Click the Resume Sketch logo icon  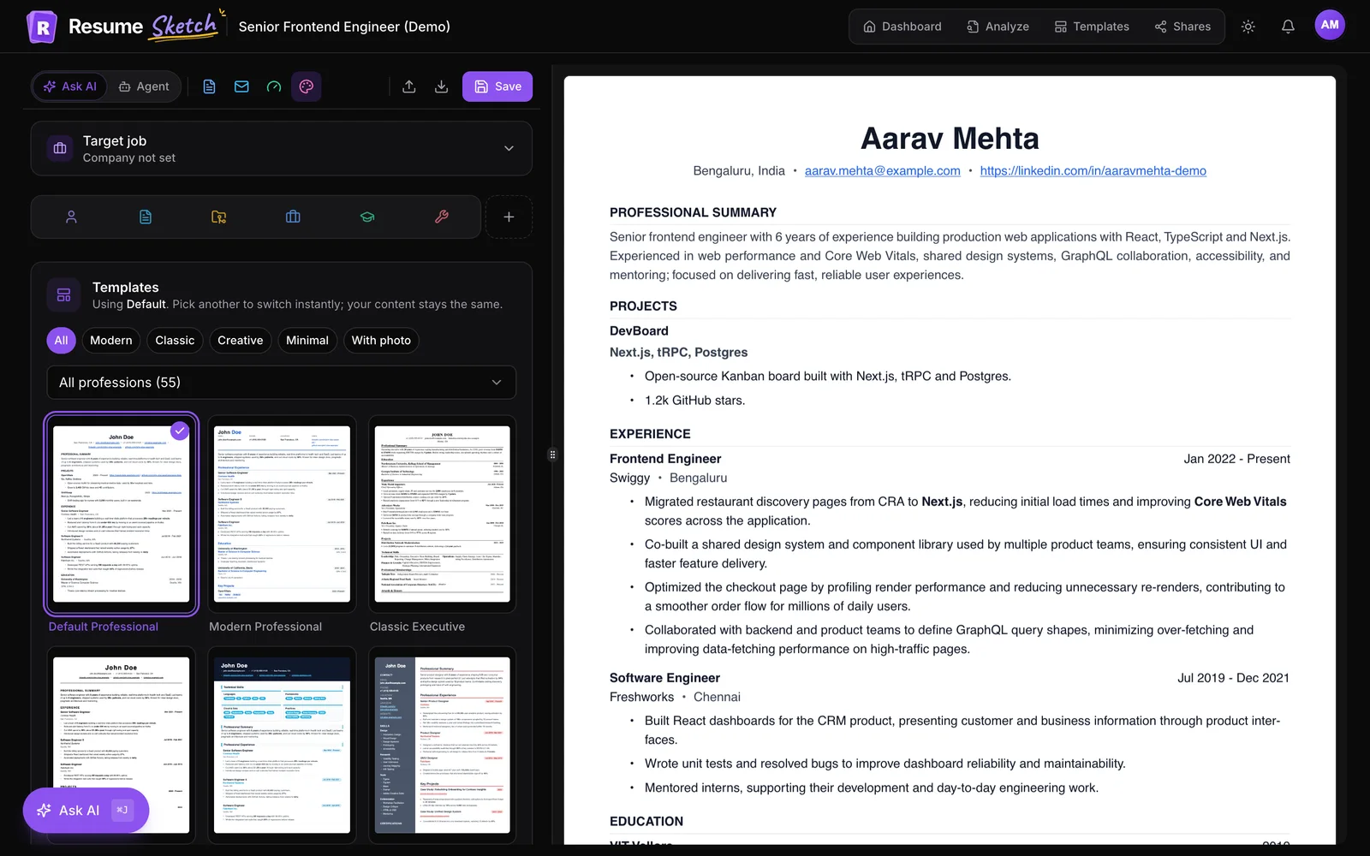coord(42,27)
